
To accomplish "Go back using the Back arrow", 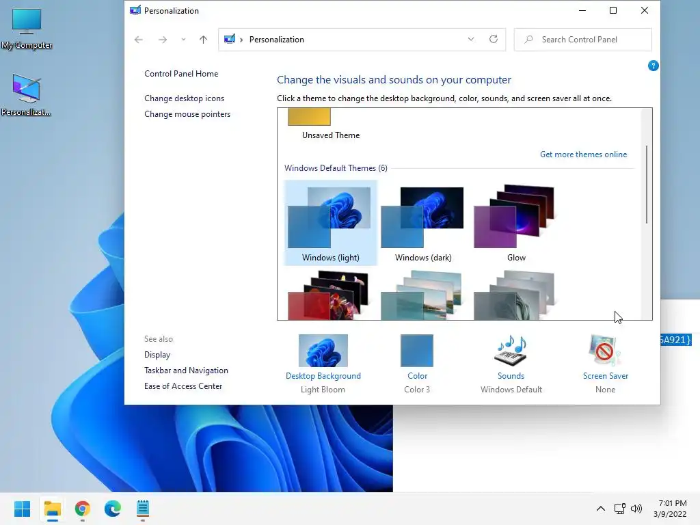I will coord(138,39).
